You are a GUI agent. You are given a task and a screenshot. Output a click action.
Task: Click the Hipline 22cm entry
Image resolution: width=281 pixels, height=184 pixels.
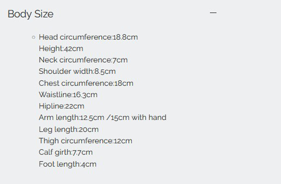[x=61, y=106]
